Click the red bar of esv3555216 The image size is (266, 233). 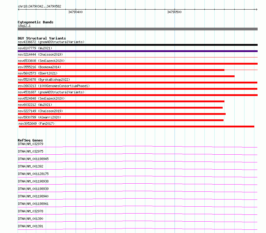tap(121, 70)
